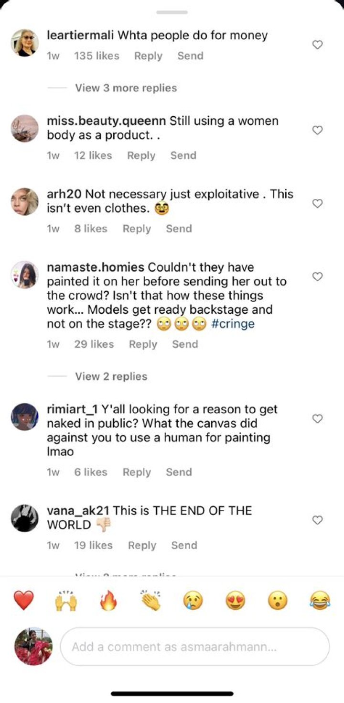Send the rimiart_1 comment to someone
The width and height of the screenshot is (344, 703).
(179, 472)
